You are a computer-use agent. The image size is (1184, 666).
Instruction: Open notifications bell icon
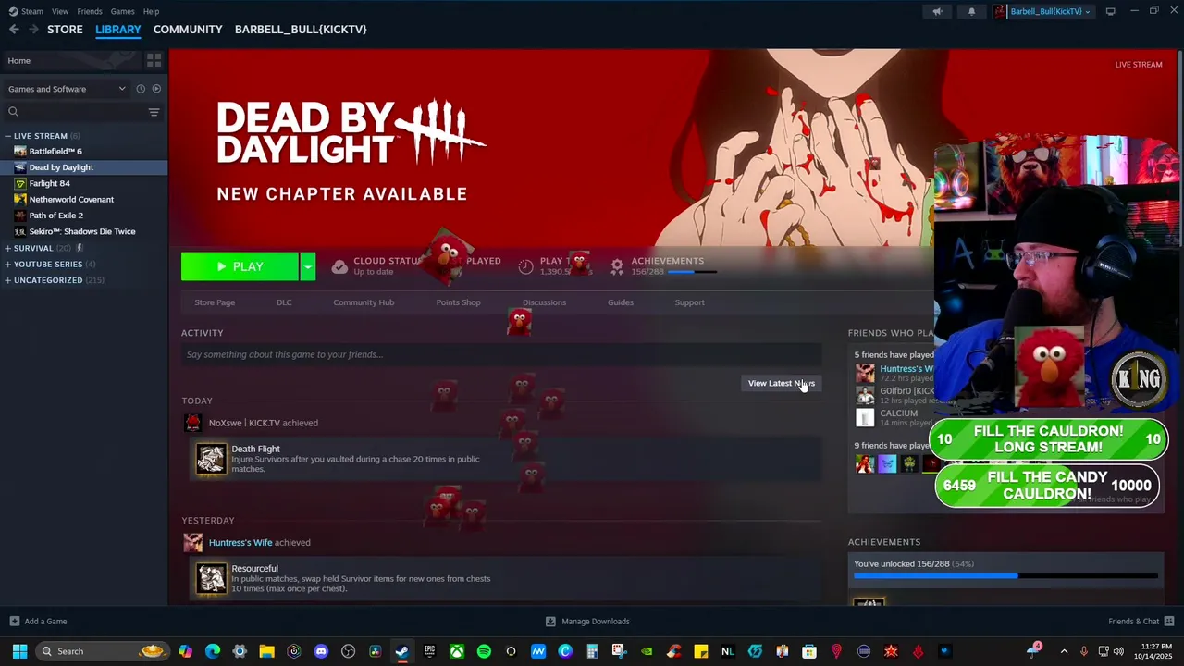pyautogui.click(x=971, y=11)
